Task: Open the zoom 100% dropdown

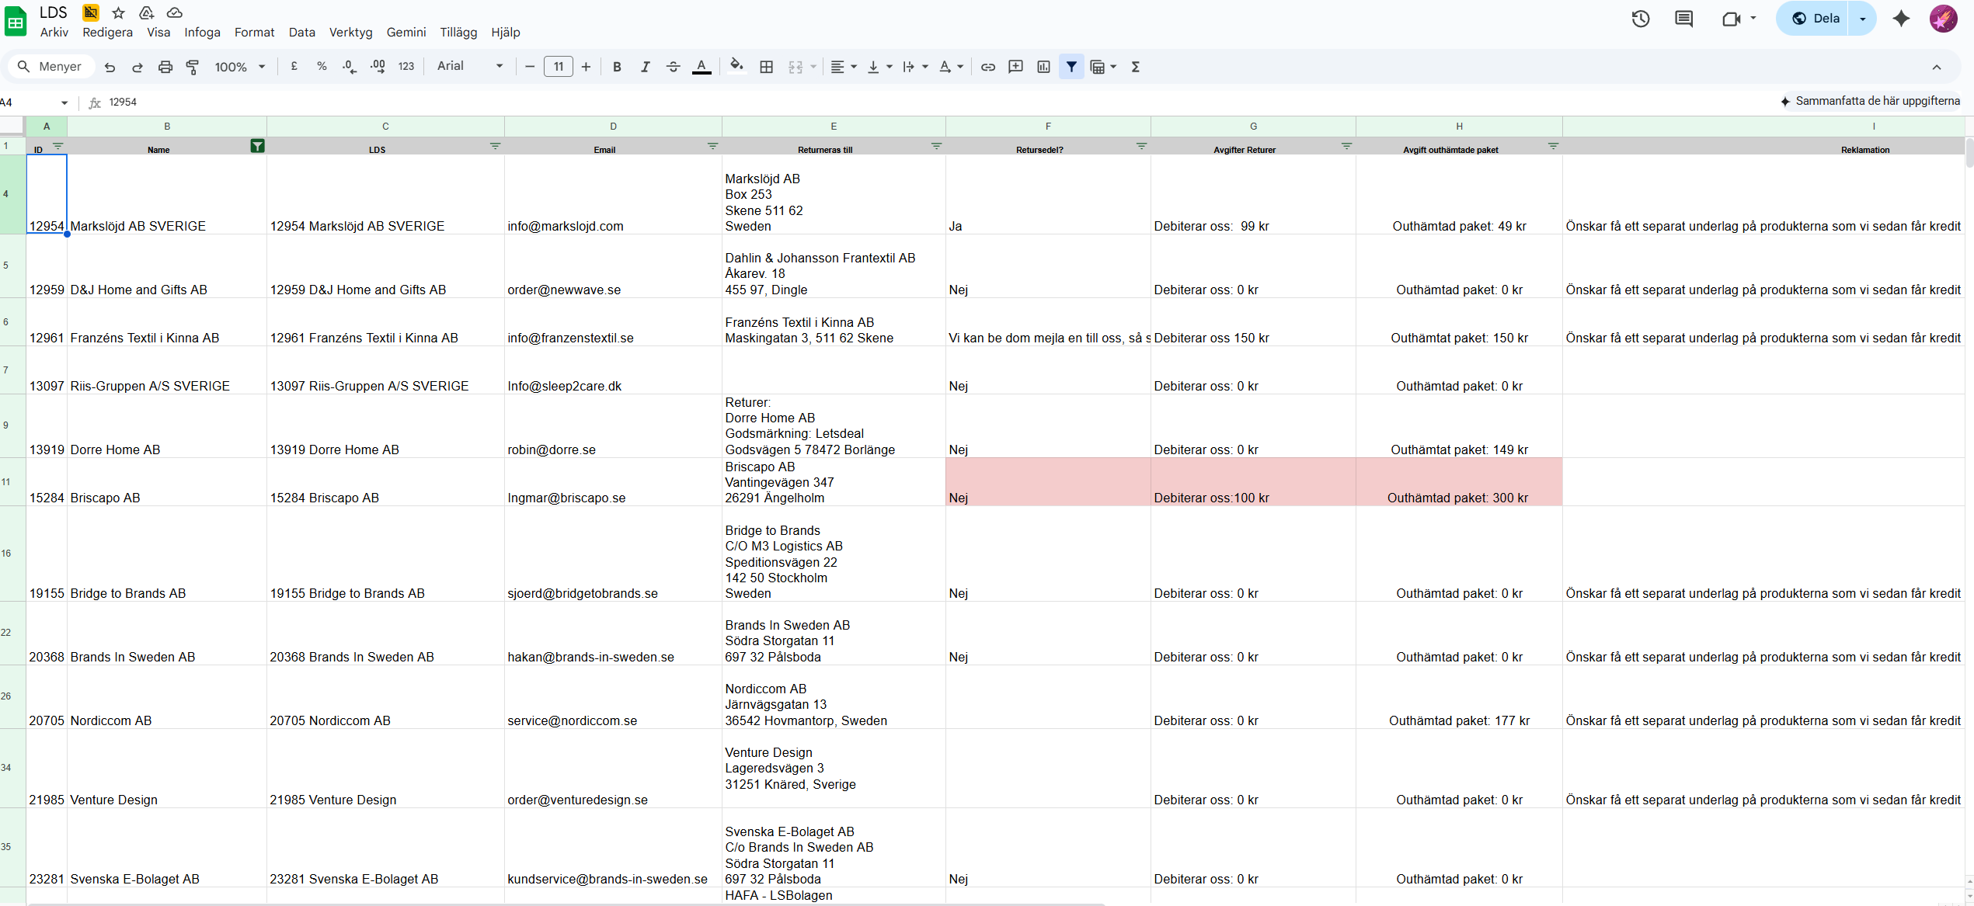Action: (x=239, y=67)
